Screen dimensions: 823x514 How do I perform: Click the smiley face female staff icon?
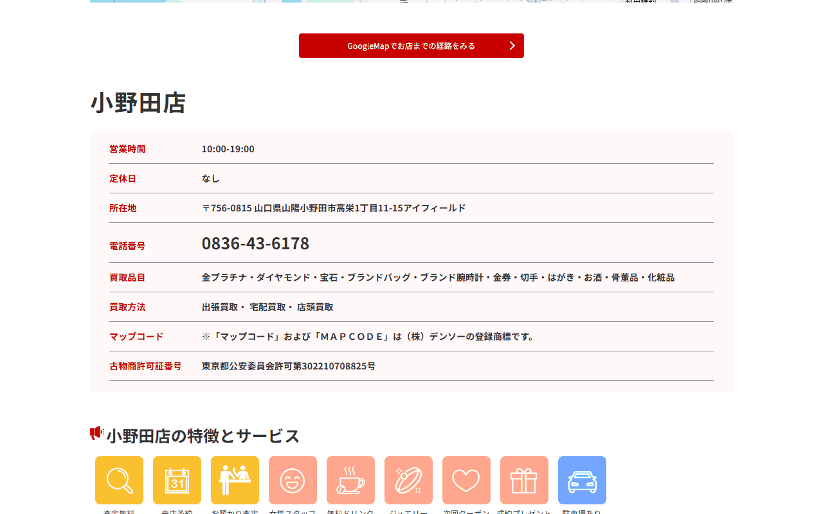pos(293,480)
